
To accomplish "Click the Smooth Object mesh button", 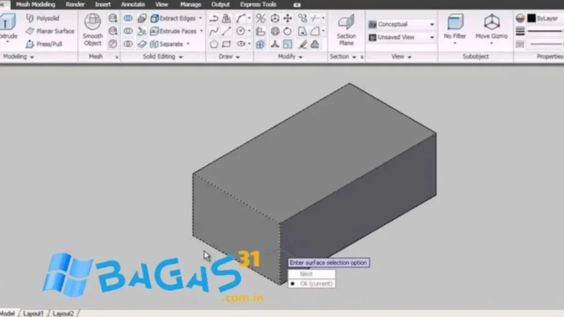I will coord(93,30).
